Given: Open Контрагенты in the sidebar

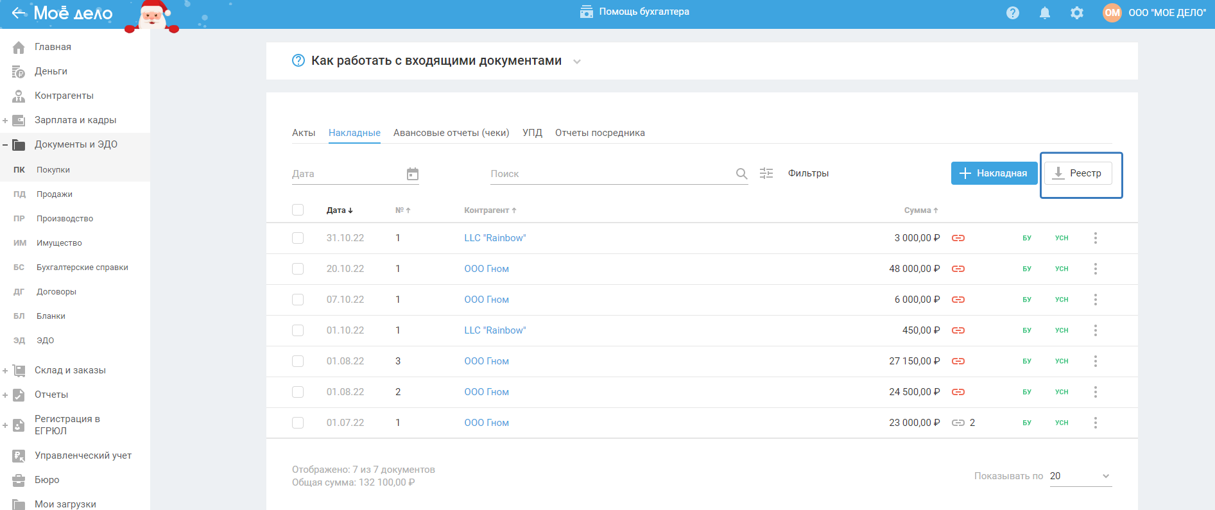Looking at the screenshot, I should (64, 96).
